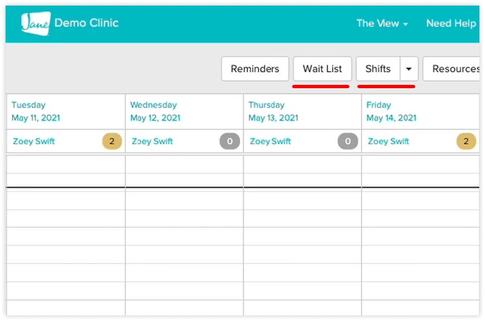485x321 pixels.
Task: Click Zoey Swift under Friday
Action: tap(389, 141)
